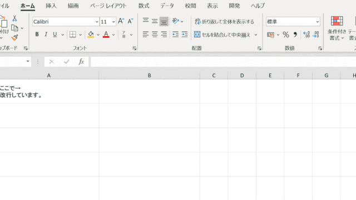356x200 pixels.
Task: Toggle italic formatting
Action: click(46, 34)
